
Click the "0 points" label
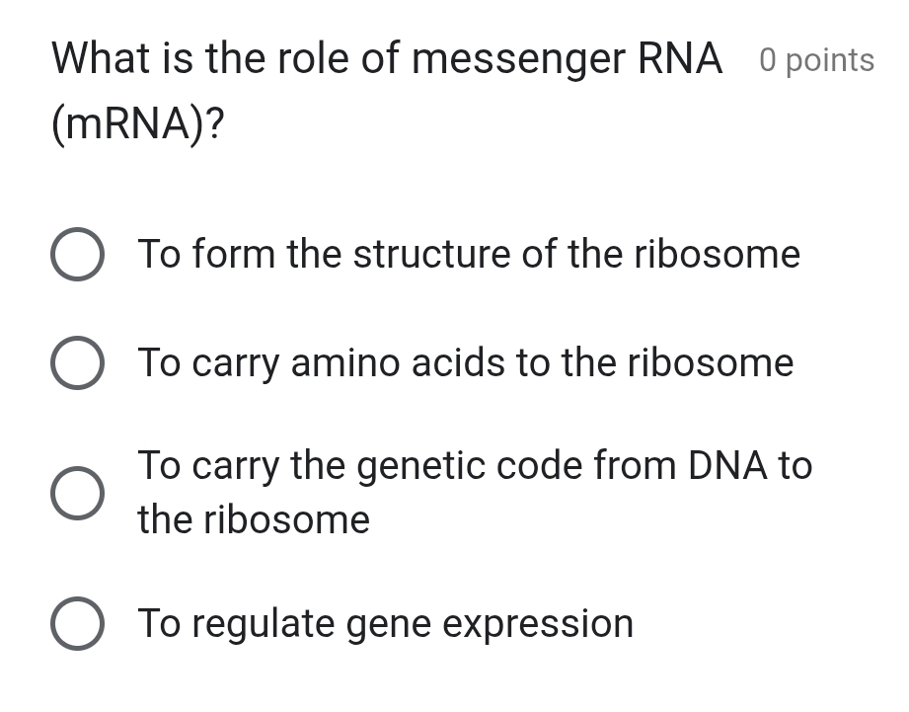coord(817,60)
